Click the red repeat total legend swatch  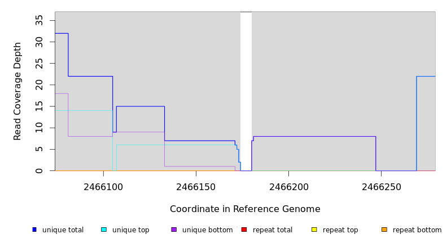pyautogui.click(x=244, y=229)
